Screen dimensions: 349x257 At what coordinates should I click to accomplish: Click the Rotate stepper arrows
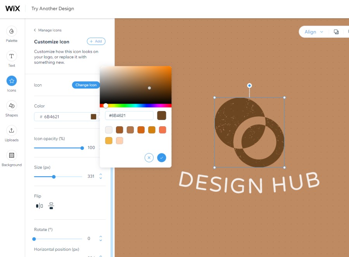click(100, 238)
